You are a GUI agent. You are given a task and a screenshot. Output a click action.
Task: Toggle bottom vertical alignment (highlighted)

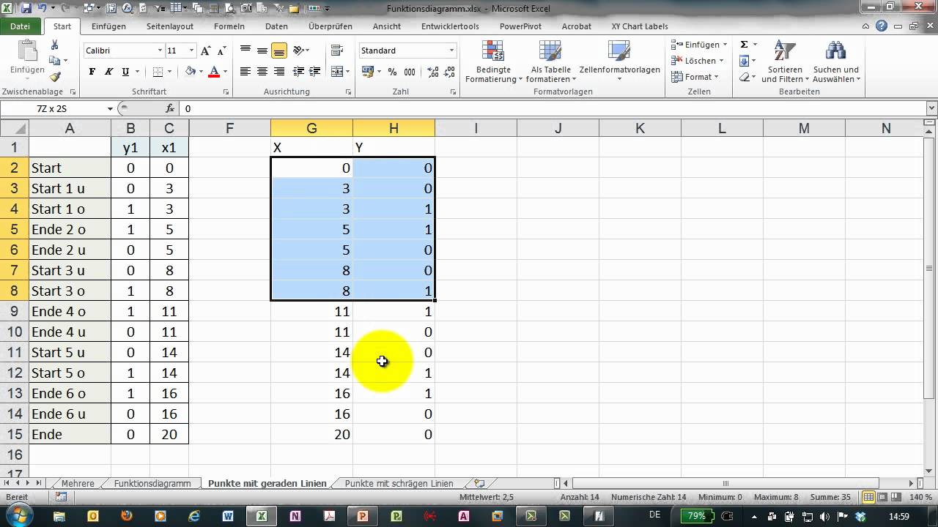coord(278,51)
